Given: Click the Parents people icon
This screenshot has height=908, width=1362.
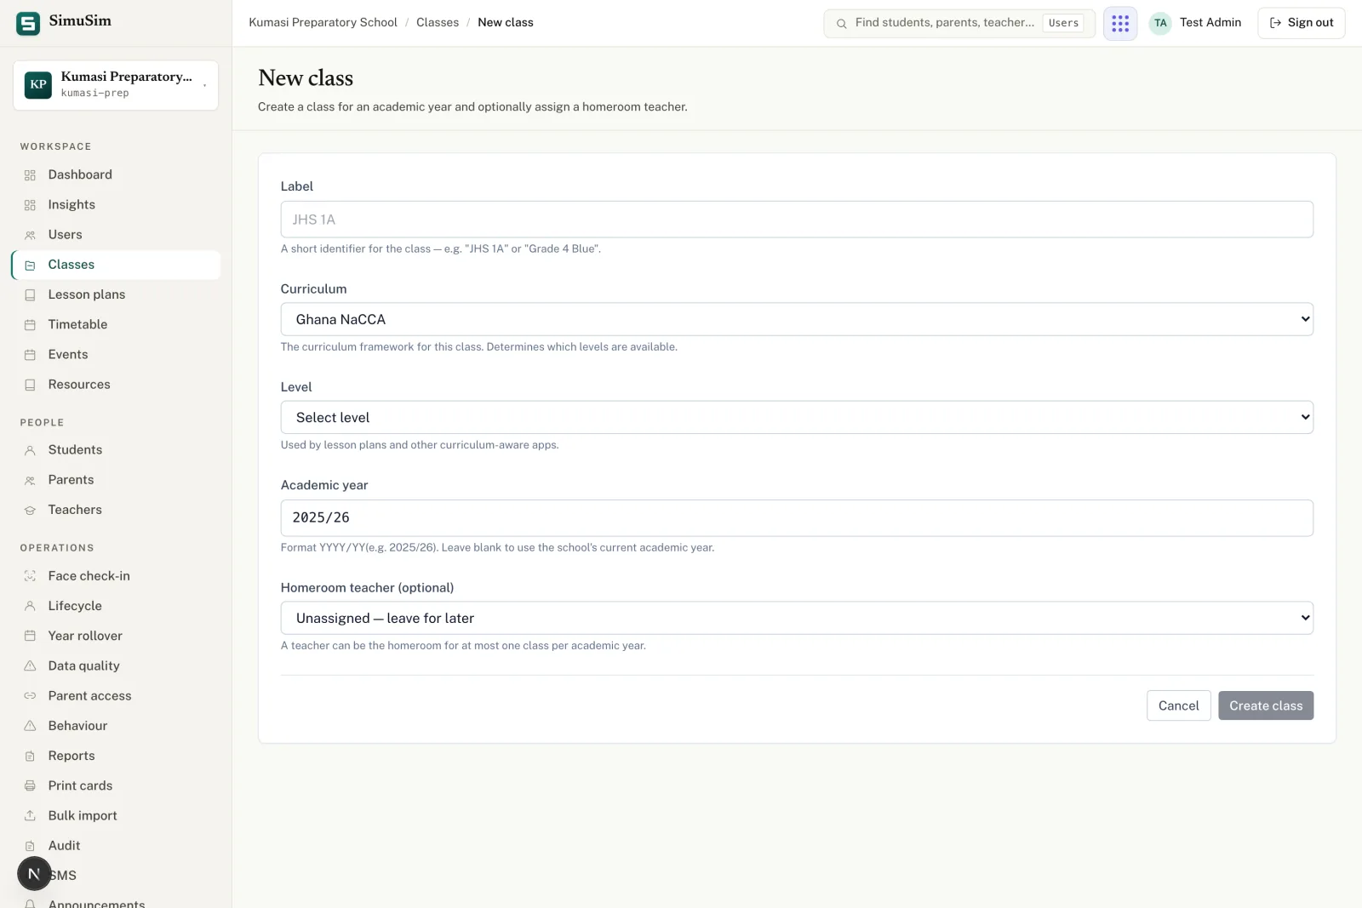Looking at the screenshot, I should (30, 481).
